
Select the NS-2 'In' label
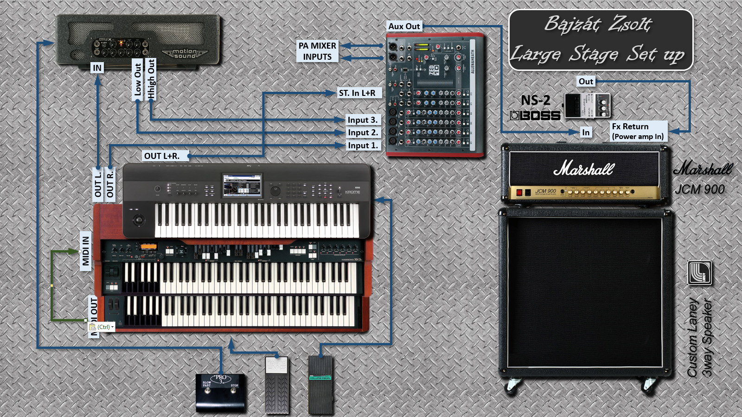pyautogui.click(x=586, y=133)
